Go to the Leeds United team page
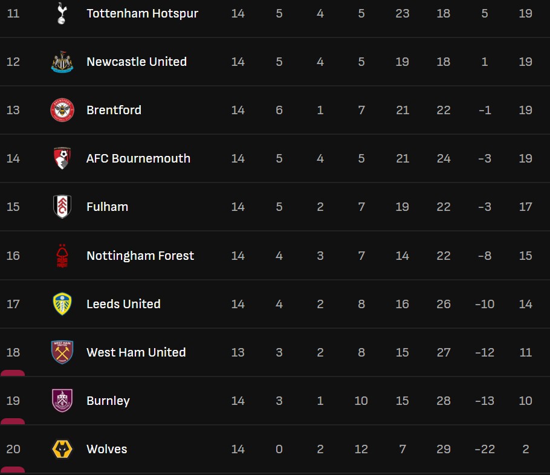Viewport: 550px width, 475px height. click(x=123, y=304)
